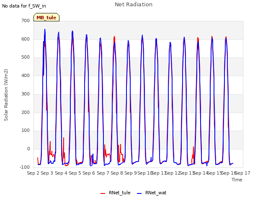
Task: Click the Sep 4 x-axis date label
Action: pos(61,173)
